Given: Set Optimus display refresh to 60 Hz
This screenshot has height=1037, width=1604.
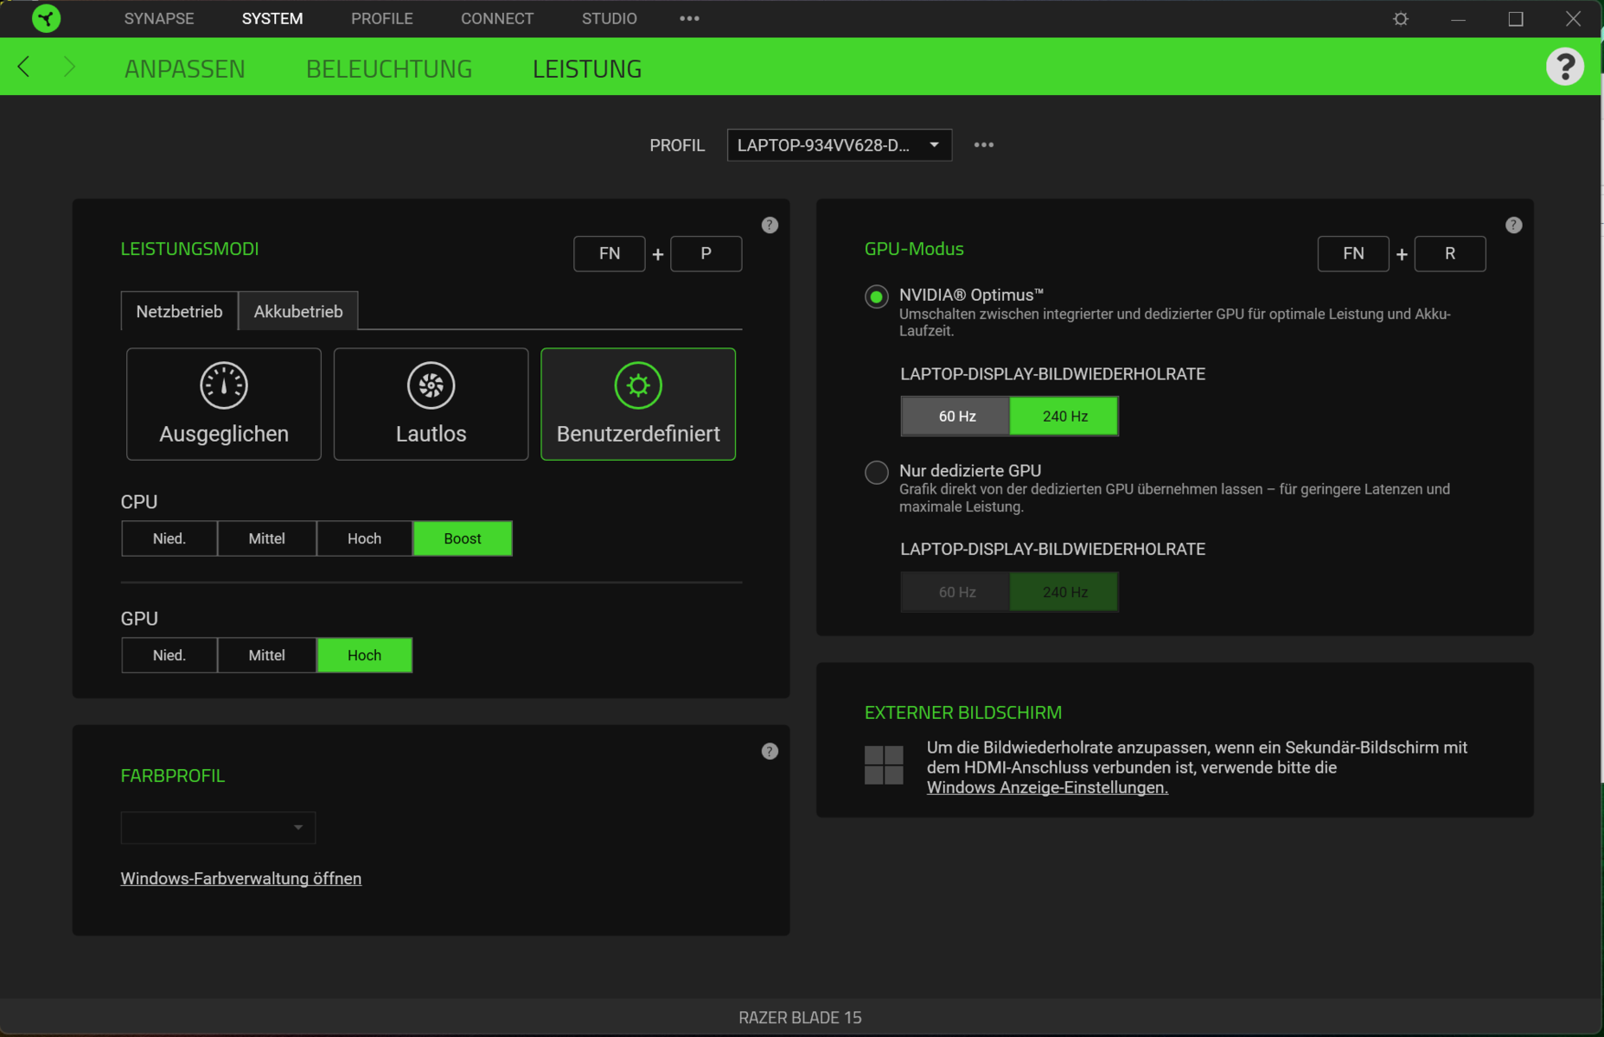Looking at the screenshot, I should tap(956, 417).
